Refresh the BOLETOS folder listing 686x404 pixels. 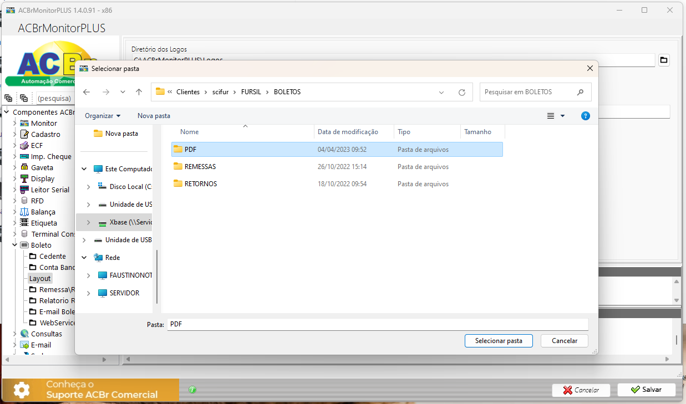461,93
